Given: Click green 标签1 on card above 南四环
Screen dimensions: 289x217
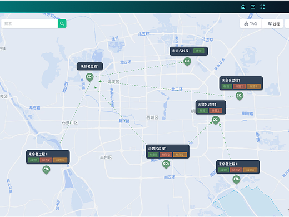Looking at the screenshot, I should pos(153,155).
